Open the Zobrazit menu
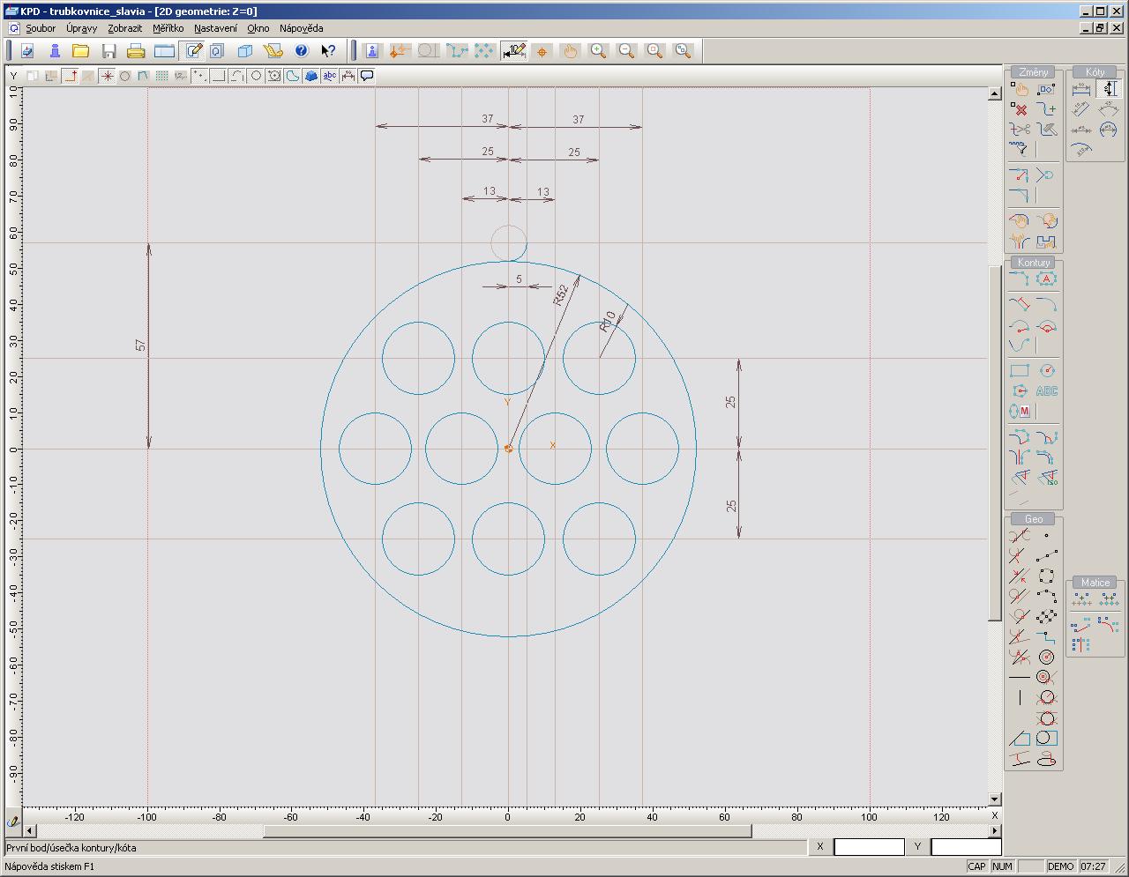The width and height of the screenshot is (1129, 877). pyautogui.click(x=124, y=28)
